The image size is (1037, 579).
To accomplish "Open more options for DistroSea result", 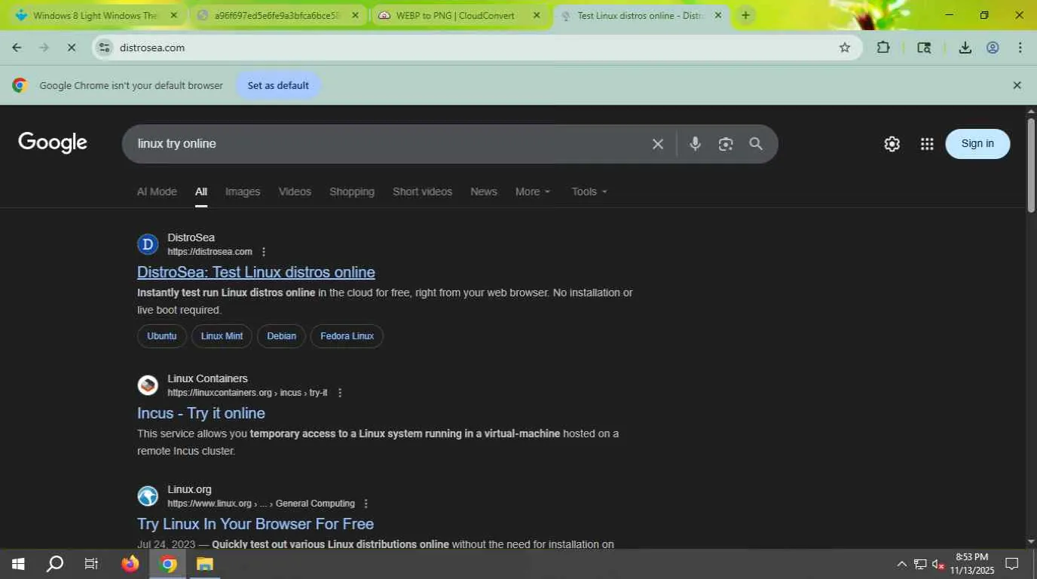I will (x=264, y=252).
